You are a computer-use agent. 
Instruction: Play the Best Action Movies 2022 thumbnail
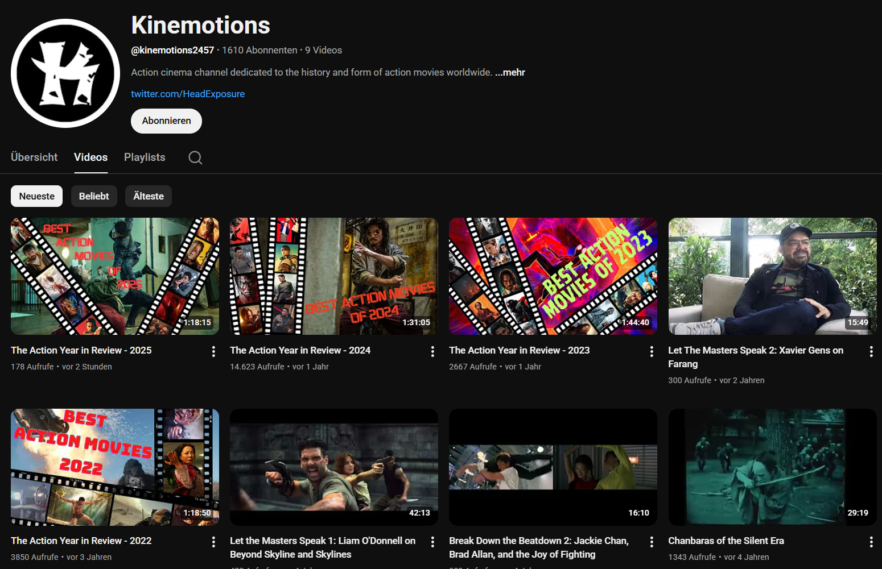point(115,467)
